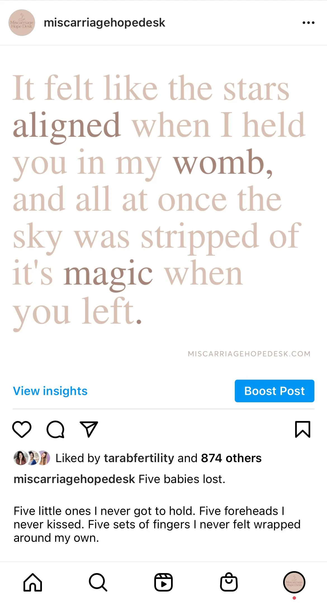Go to the Home feed tab
327x603 pixels.
[33, 582]
